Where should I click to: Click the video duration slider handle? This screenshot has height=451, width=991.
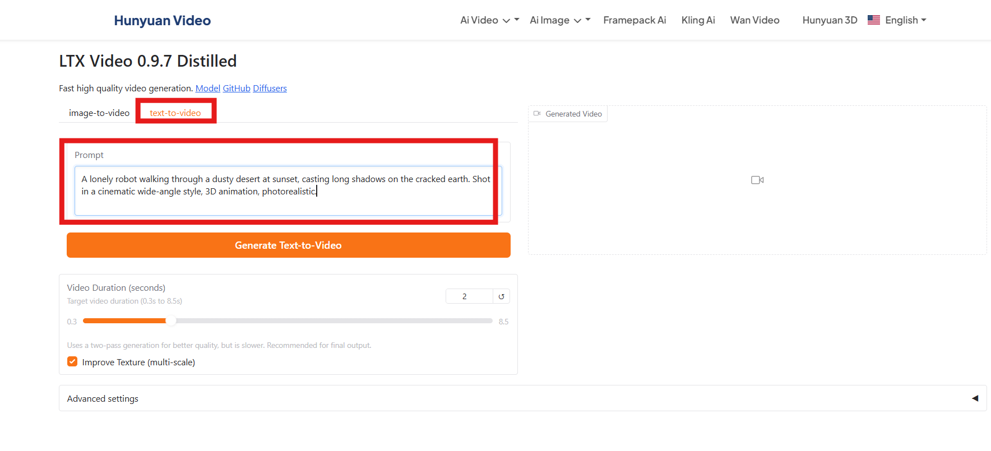(x=170, y=321)
